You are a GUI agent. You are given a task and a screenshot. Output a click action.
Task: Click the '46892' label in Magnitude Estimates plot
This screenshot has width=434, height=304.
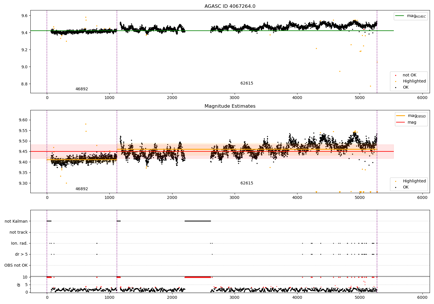pyautogui.click(x=82, y=189)
